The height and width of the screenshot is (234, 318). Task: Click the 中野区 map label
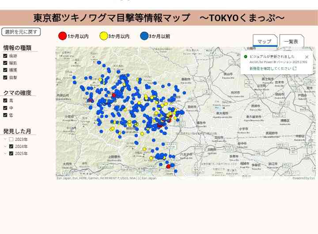(x=300, y=136)
